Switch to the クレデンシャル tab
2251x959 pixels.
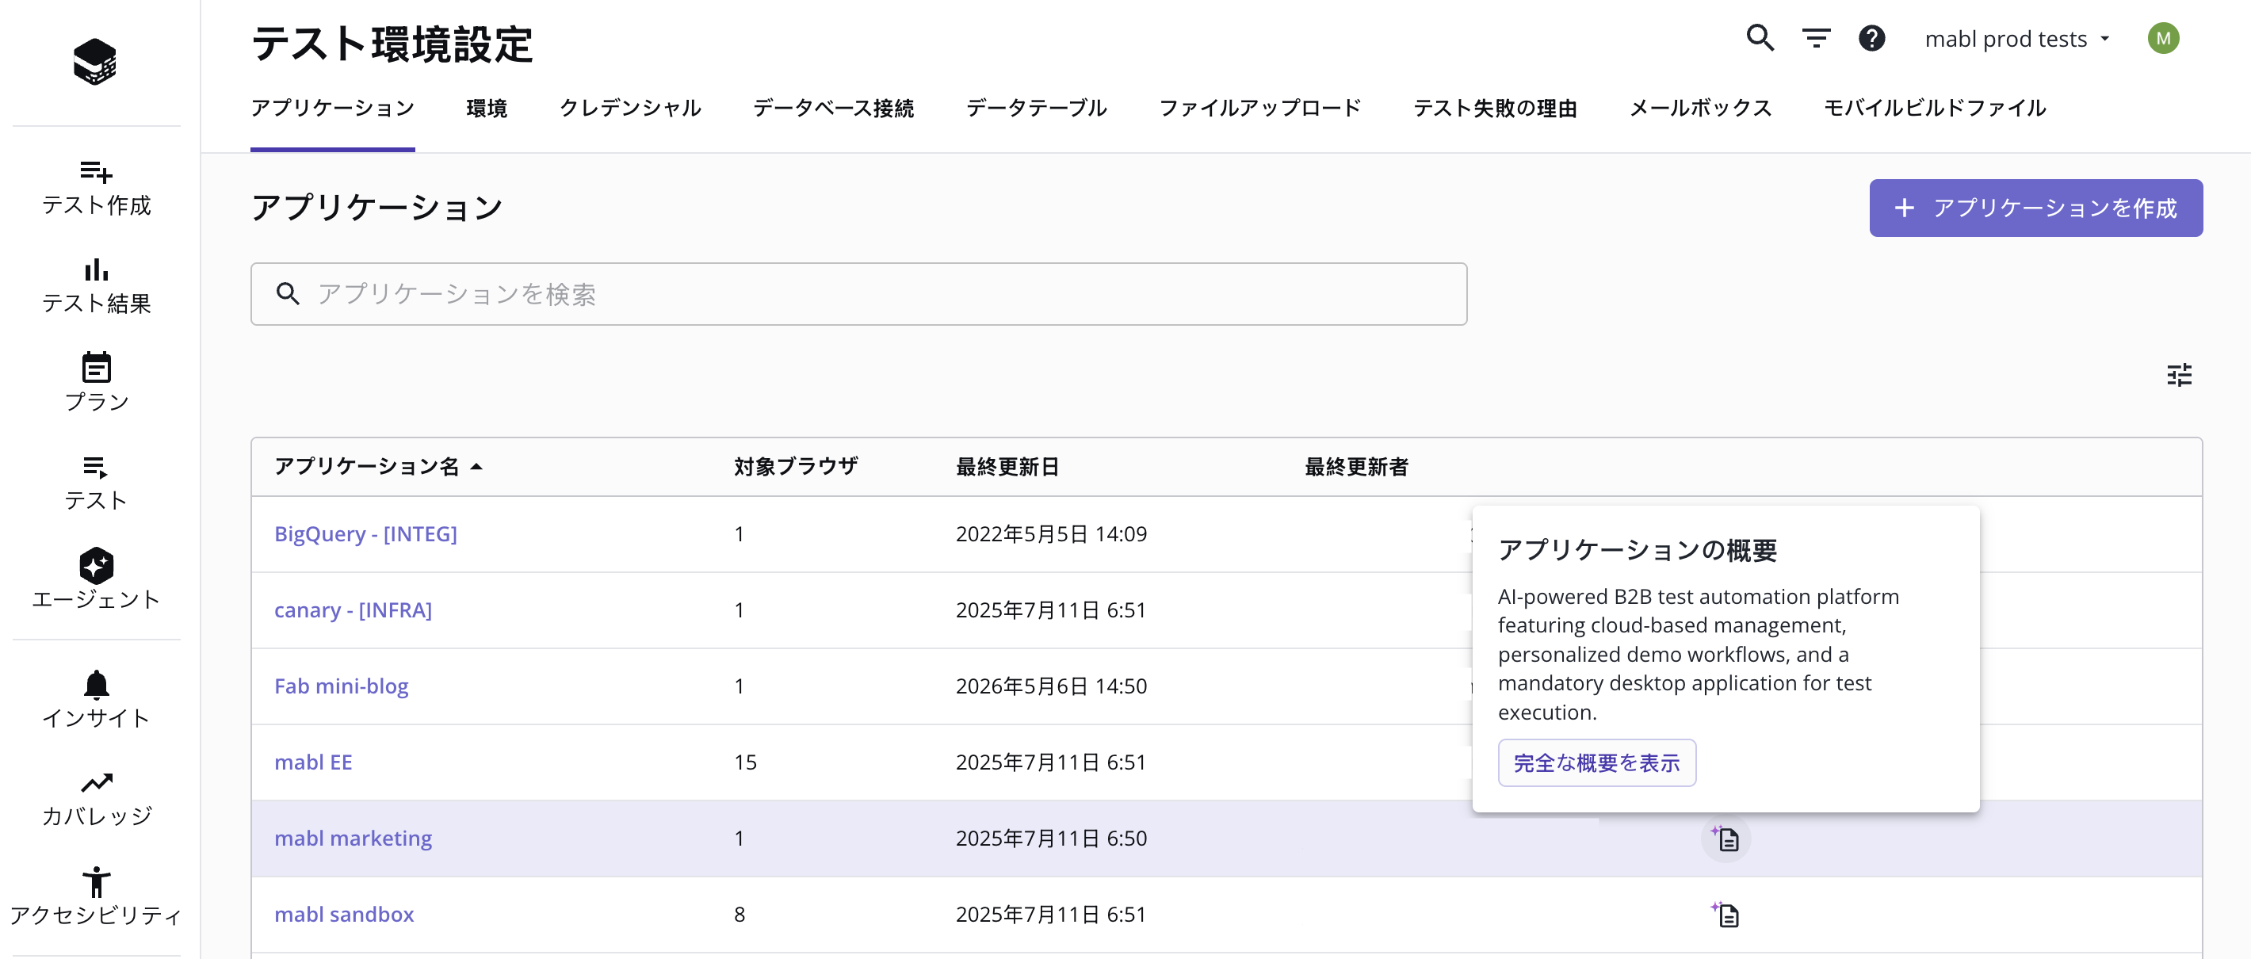pyautogui.click(x=630, y=108)
